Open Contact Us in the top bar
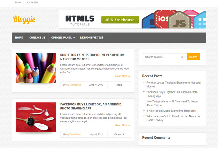 tap(33, 2)
